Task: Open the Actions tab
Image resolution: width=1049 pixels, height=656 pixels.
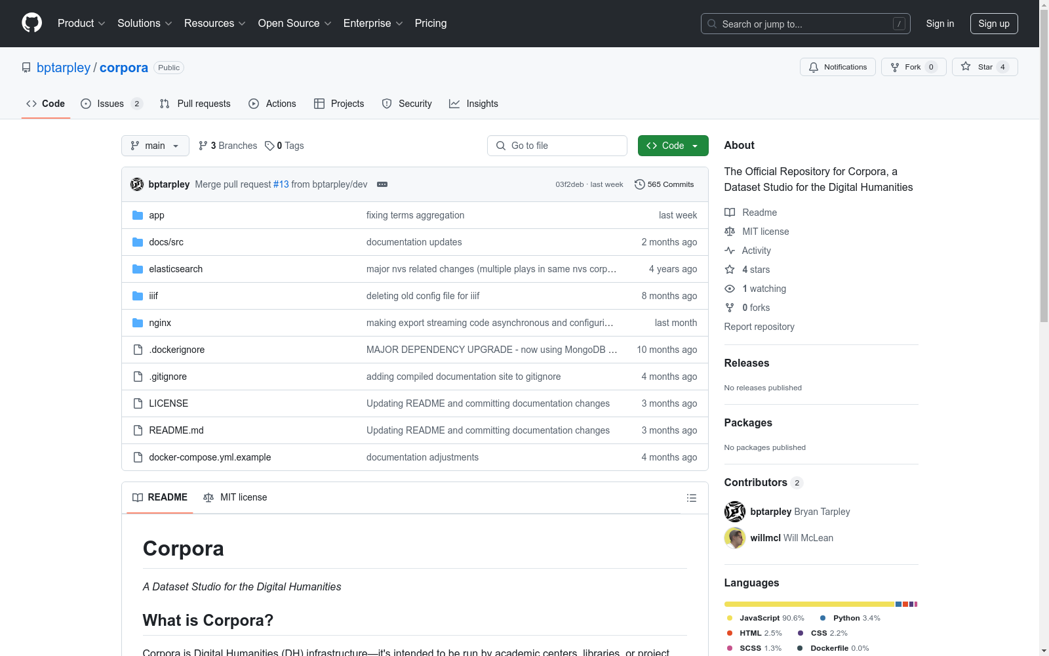Action: pyautogui.click(x=273, y=104)
